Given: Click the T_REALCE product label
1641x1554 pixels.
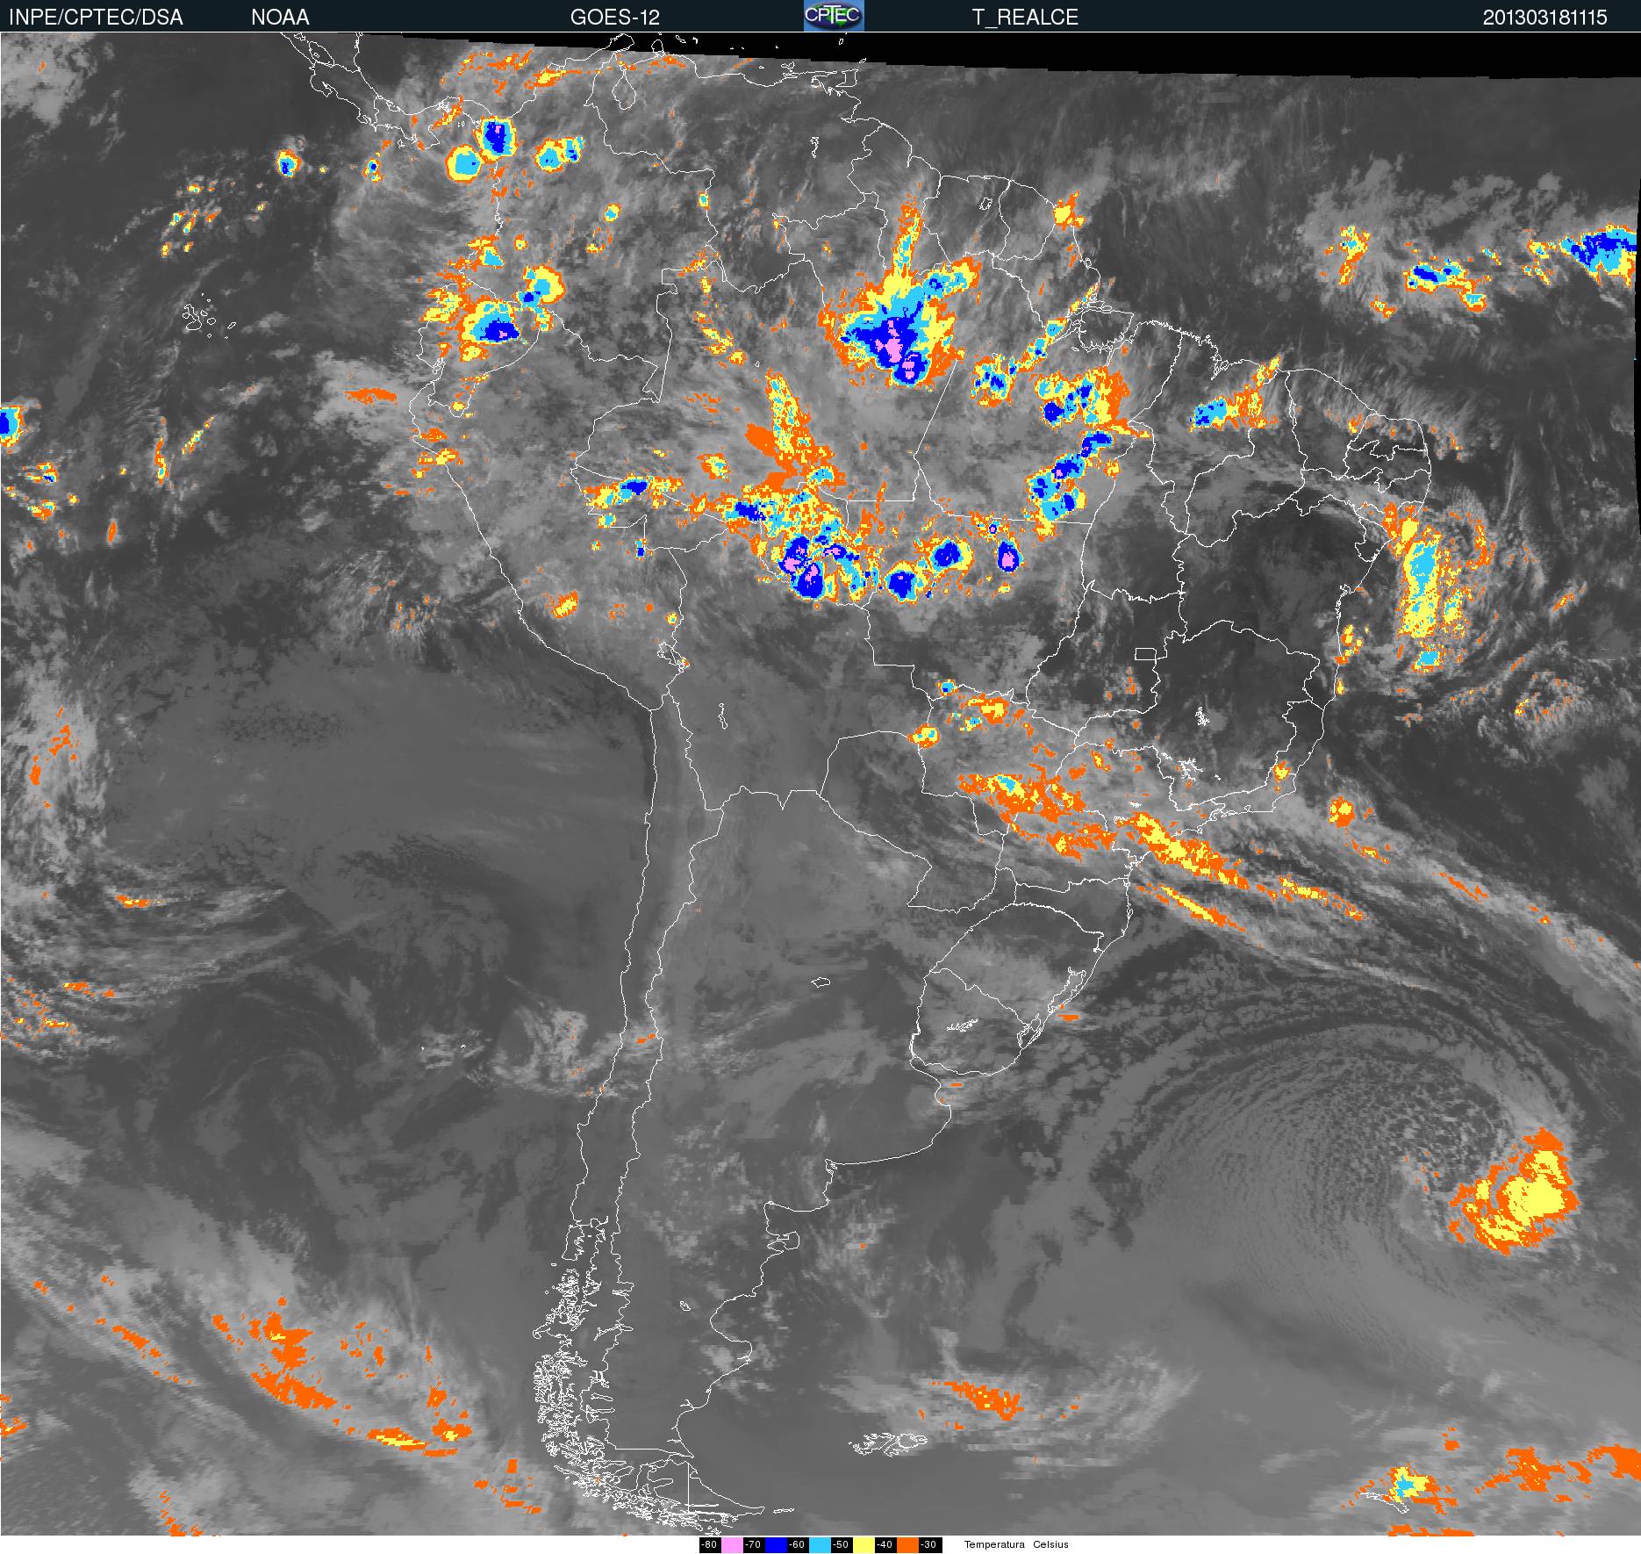Looking at the screenshot, I should (x=1025, y=17).
